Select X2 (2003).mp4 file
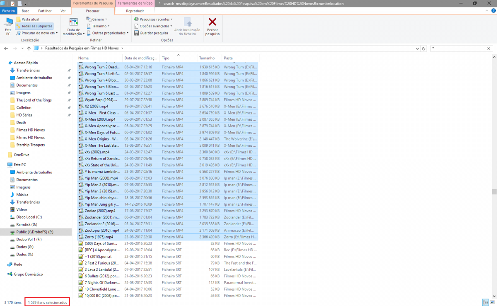This screenshot has width=497, height=306. (x=168, y=106)
